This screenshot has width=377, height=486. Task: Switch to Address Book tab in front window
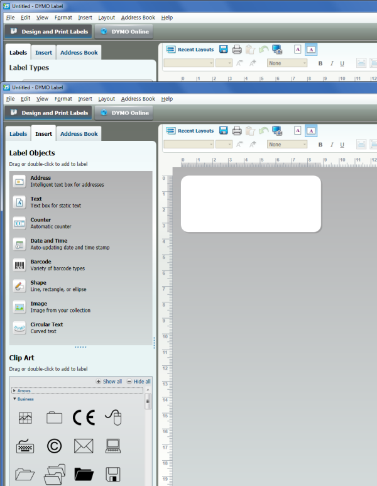point(79,134)
